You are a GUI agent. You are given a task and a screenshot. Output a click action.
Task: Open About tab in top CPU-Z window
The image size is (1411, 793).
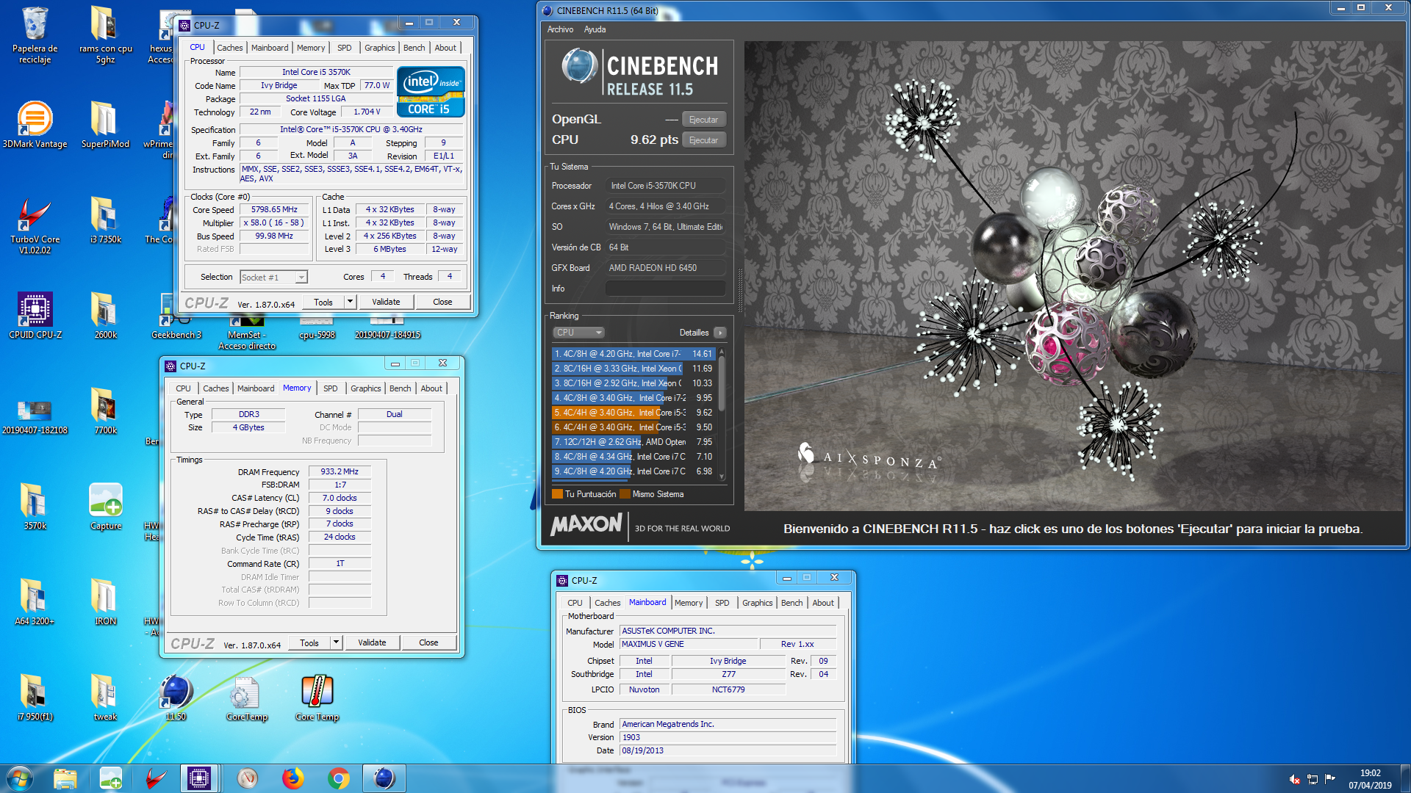point(445,48)
